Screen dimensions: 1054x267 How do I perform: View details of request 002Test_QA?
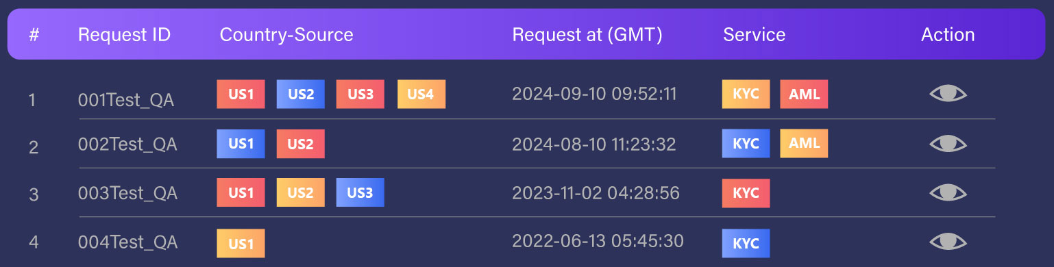coord(948,144)
